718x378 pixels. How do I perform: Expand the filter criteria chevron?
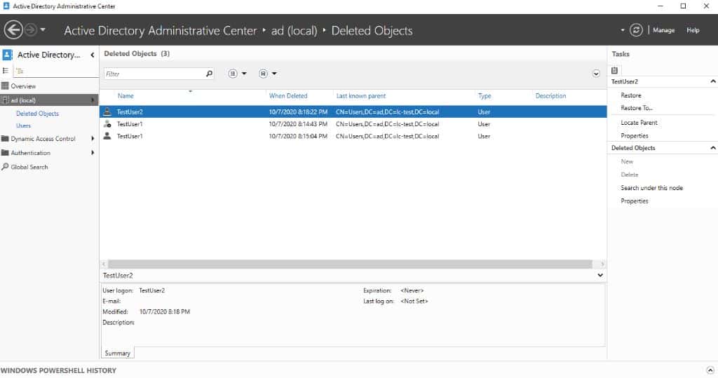click(596, 74)
